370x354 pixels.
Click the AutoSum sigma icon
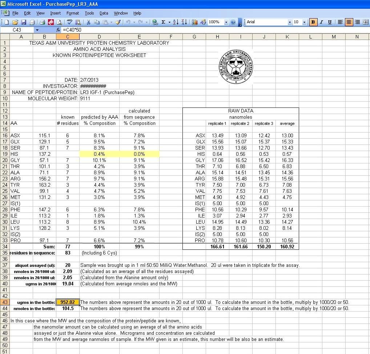[x=164, y=22]
